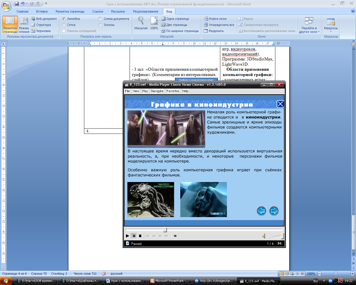Open the Review (Рецензирование) ribbon tab
Image resolution: width=356 pixels, height=285 pixels.
tap(146, 11)
